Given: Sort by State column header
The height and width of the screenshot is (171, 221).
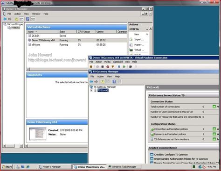Looking at the screenshot, I should (67, 32).
